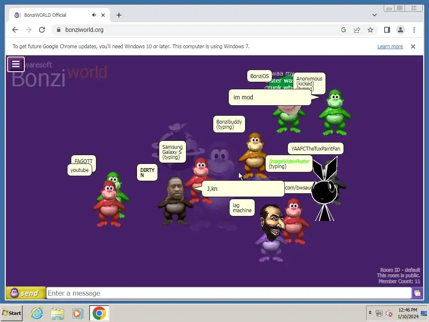Screen dimensions: 429x322
Task: Follow the Learn more link
Action: point(390,46)
